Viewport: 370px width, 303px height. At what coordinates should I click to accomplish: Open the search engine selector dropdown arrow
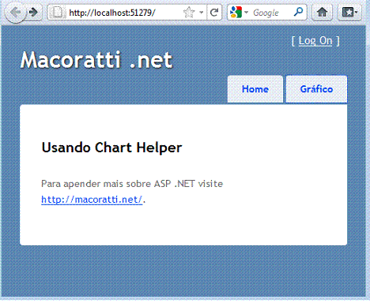click(247, 13)
